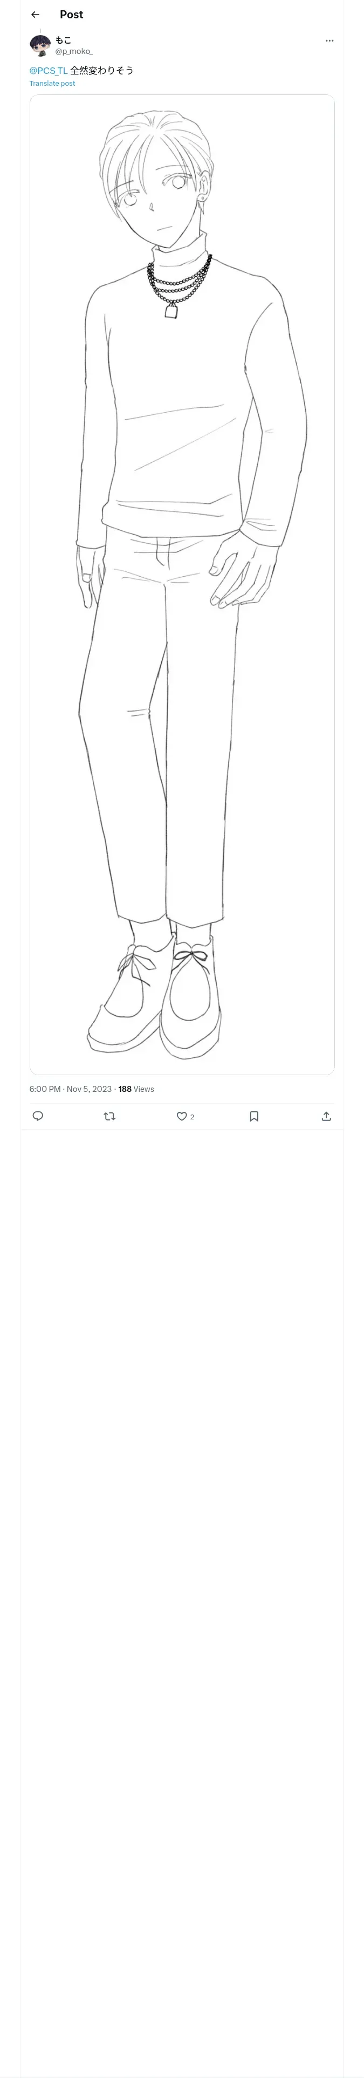Open the @PCS_TL mention
Image resolution: width=364 pixels, height=2078 pixels.
[x=49, y=71]
